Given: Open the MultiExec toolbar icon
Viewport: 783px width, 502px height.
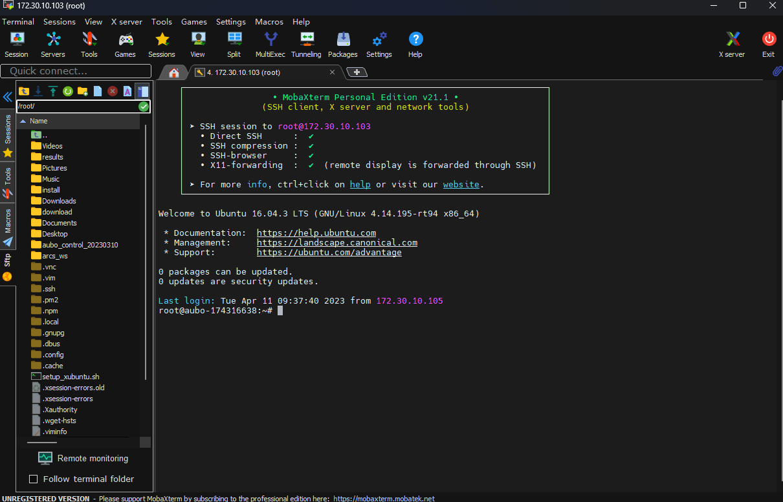Looking at the screenshot, I should click(270, 45).
